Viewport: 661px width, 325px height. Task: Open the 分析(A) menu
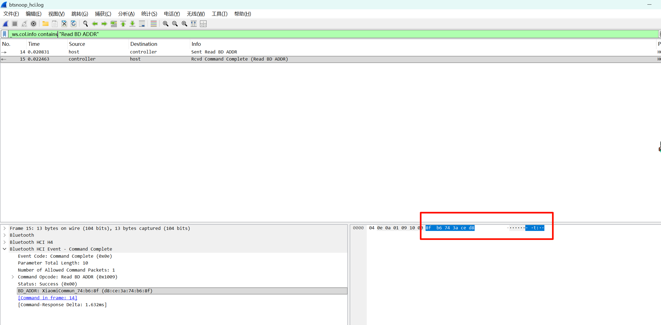click(x=126, y=14)
